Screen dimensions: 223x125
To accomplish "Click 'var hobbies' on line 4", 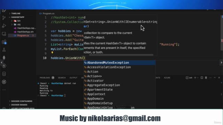I will 61,31.
